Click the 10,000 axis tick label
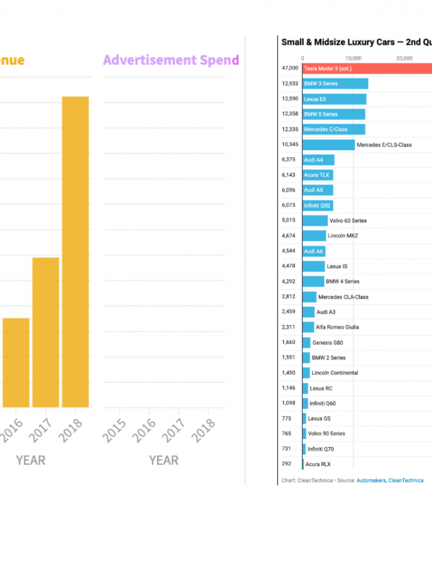 [353, 58]
